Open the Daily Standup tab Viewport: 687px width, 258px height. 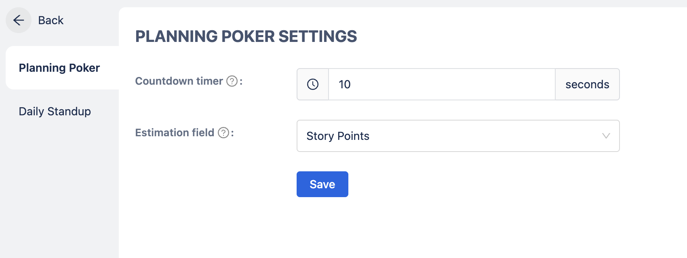click(55, 111)
